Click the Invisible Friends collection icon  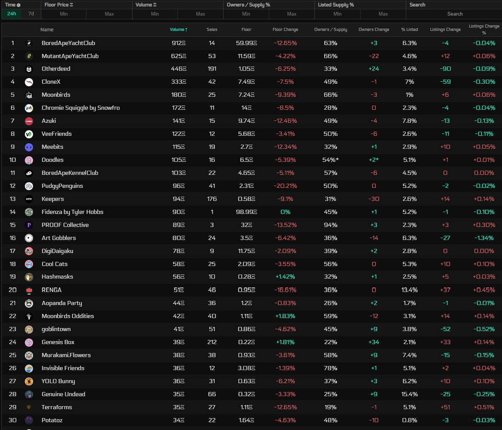coord(29,368)
